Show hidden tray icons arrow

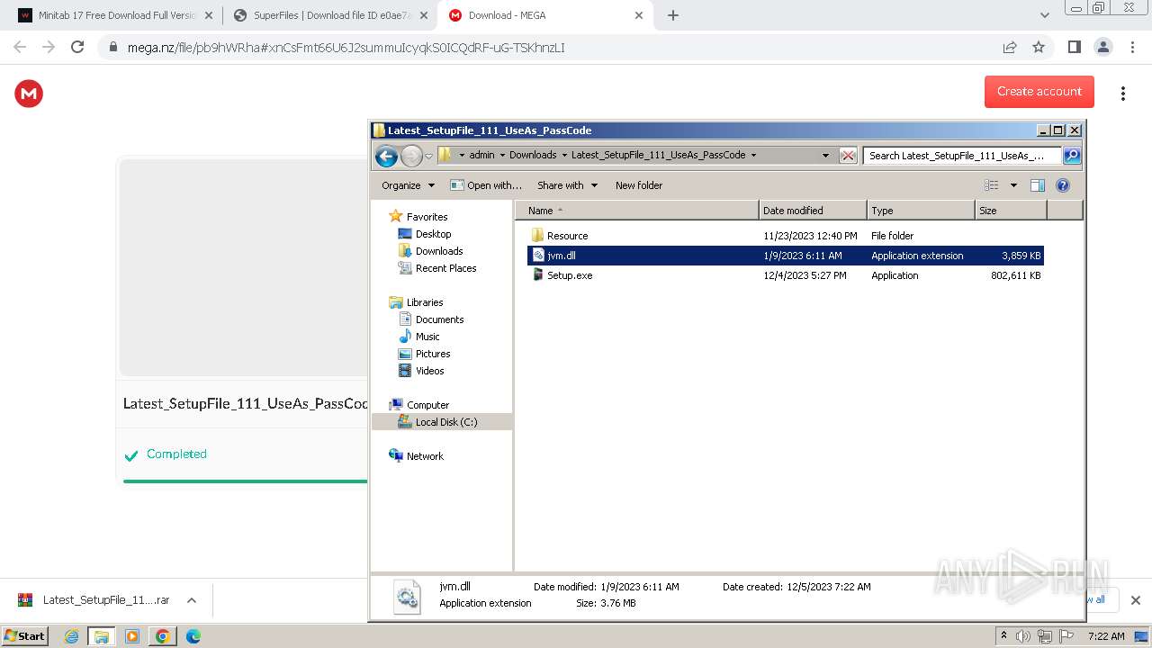tap(1003, 636)
